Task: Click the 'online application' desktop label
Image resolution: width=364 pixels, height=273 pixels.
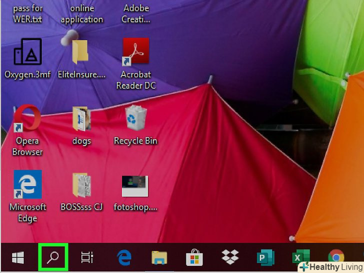Action: 82,14
